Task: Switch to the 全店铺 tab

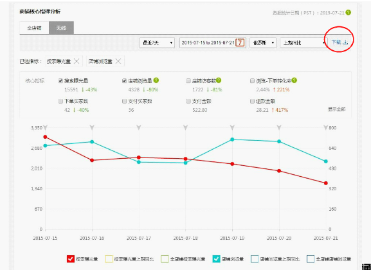Action: 34,28
